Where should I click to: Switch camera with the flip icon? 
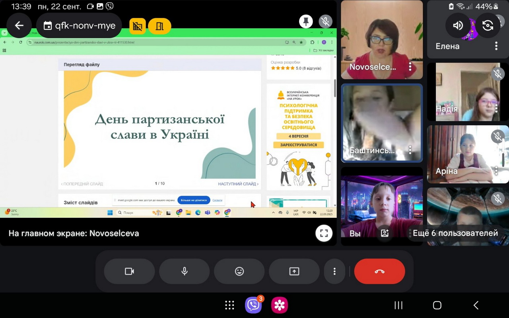pos(488,25)
